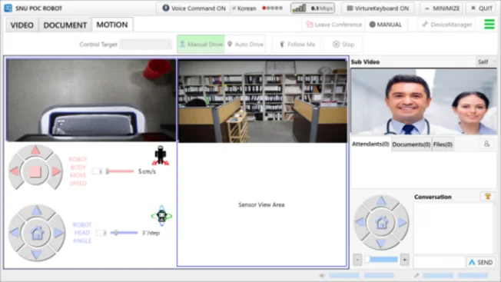
Task: Adjust the robot head angle slider
Action: pos(124,233)
